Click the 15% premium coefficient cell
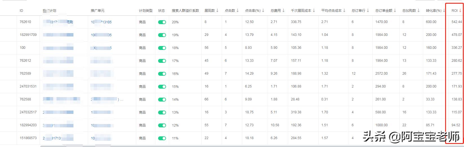The image size is (464, 147). click(175, 86)
